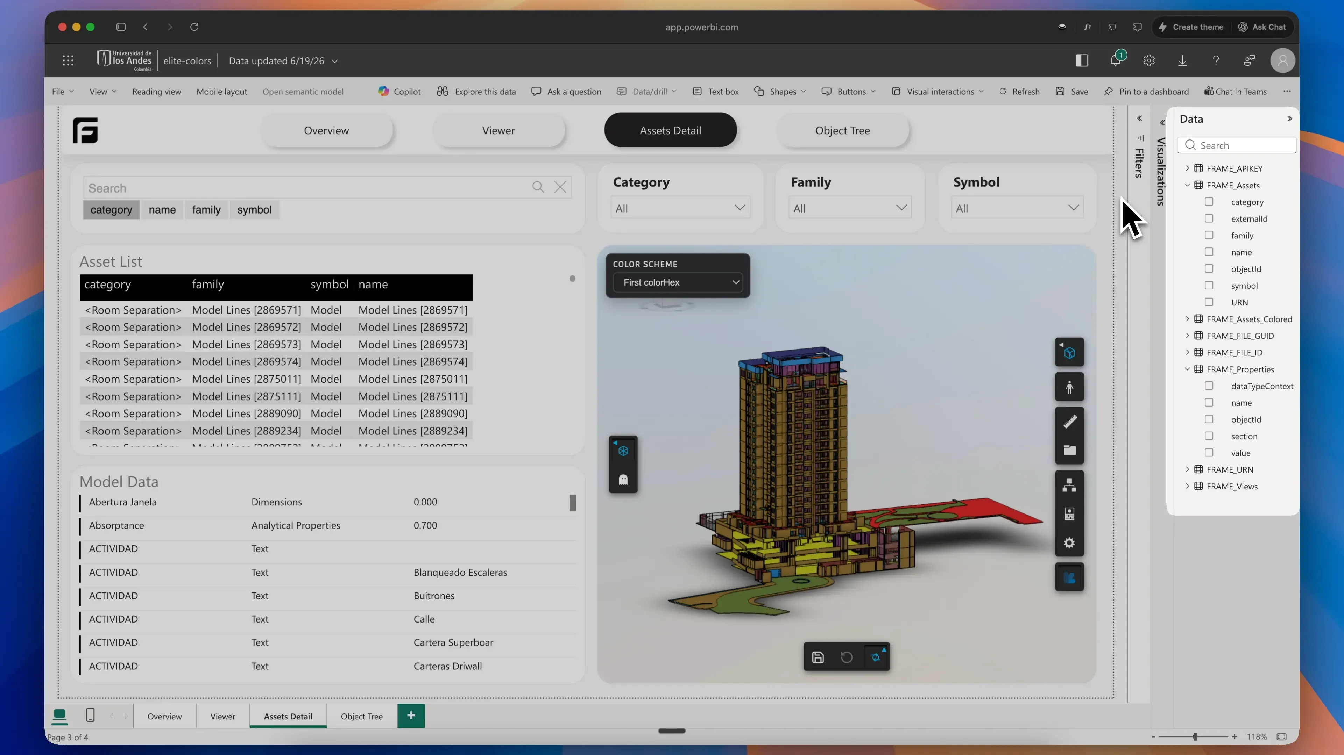This screenshot has height=755, width=1344.
Task: Click the viewer cube view icon
Action: pos(1069,353)
